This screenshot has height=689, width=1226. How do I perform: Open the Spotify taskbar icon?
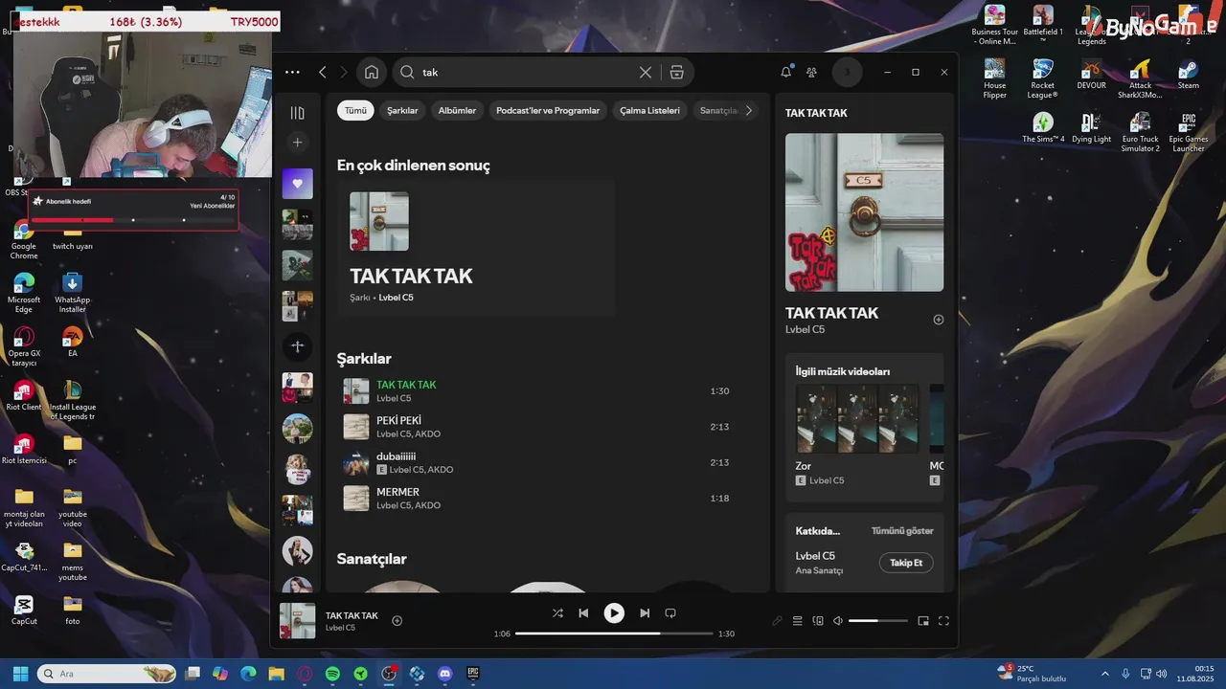332,674
